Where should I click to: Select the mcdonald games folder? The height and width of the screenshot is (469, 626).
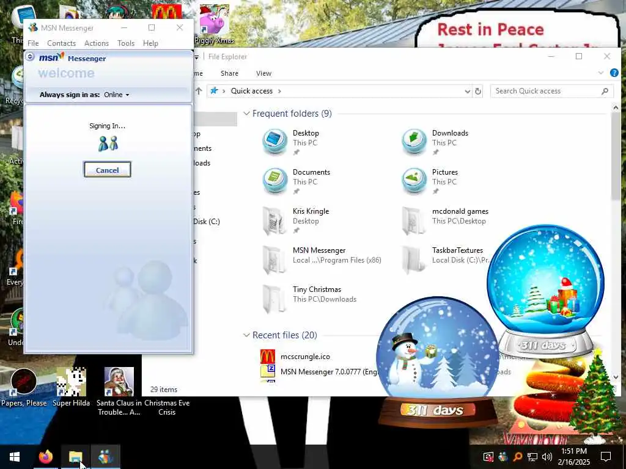445,220
